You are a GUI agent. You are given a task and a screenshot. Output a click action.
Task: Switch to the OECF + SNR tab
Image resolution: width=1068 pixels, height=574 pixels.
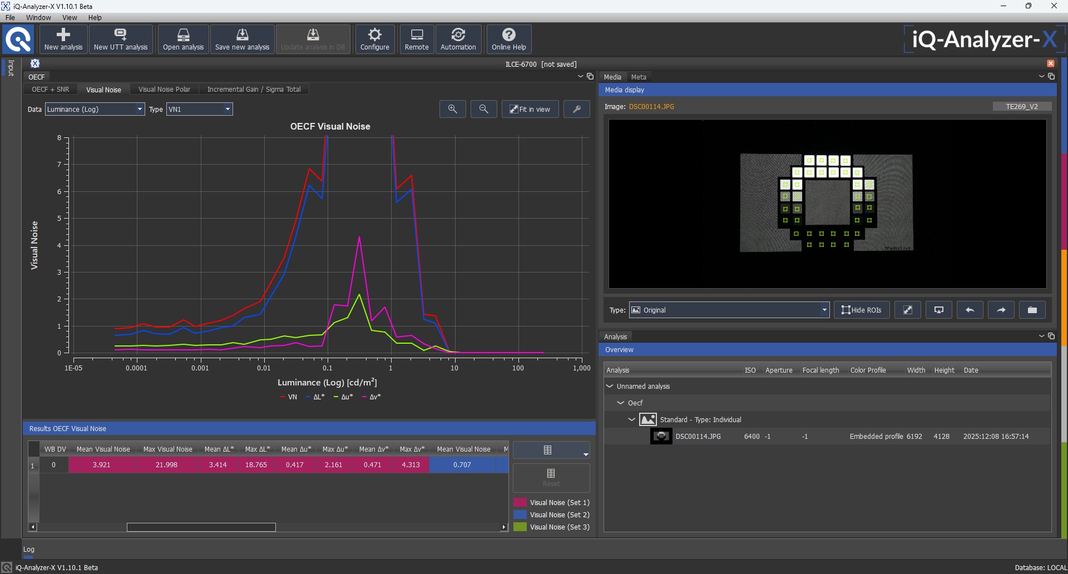click(50, 89)
